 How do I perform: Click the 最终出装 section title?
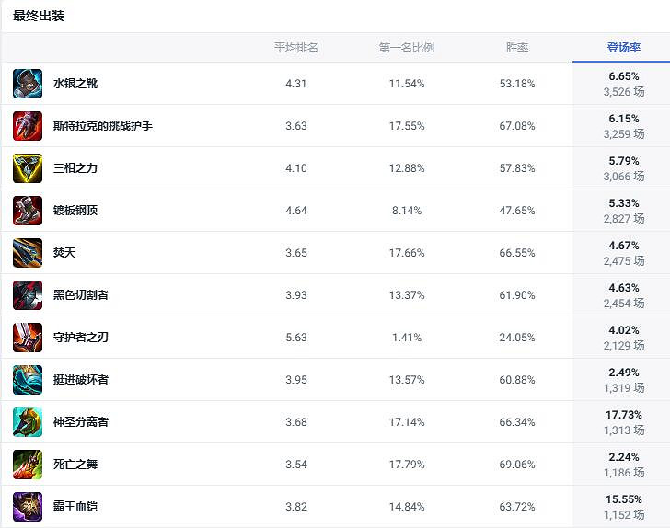tap(39, 16)
